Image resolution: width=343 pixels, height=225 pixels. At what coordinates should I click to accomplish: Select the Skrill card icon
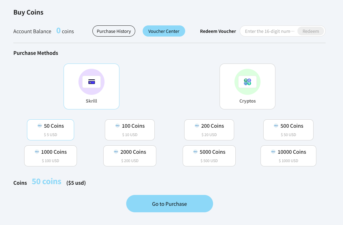click(91, 82)
